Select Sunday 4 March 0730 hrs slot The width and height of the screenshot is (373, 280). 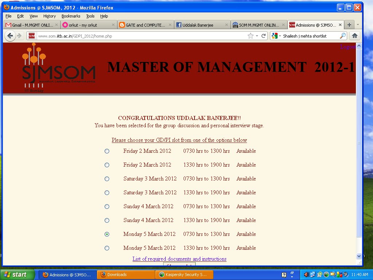107,206
